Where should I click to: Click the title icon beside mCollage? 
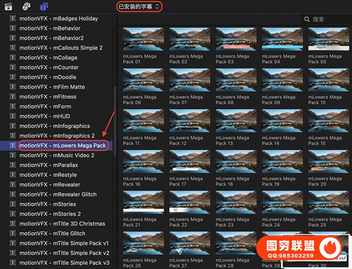[13, 58]
